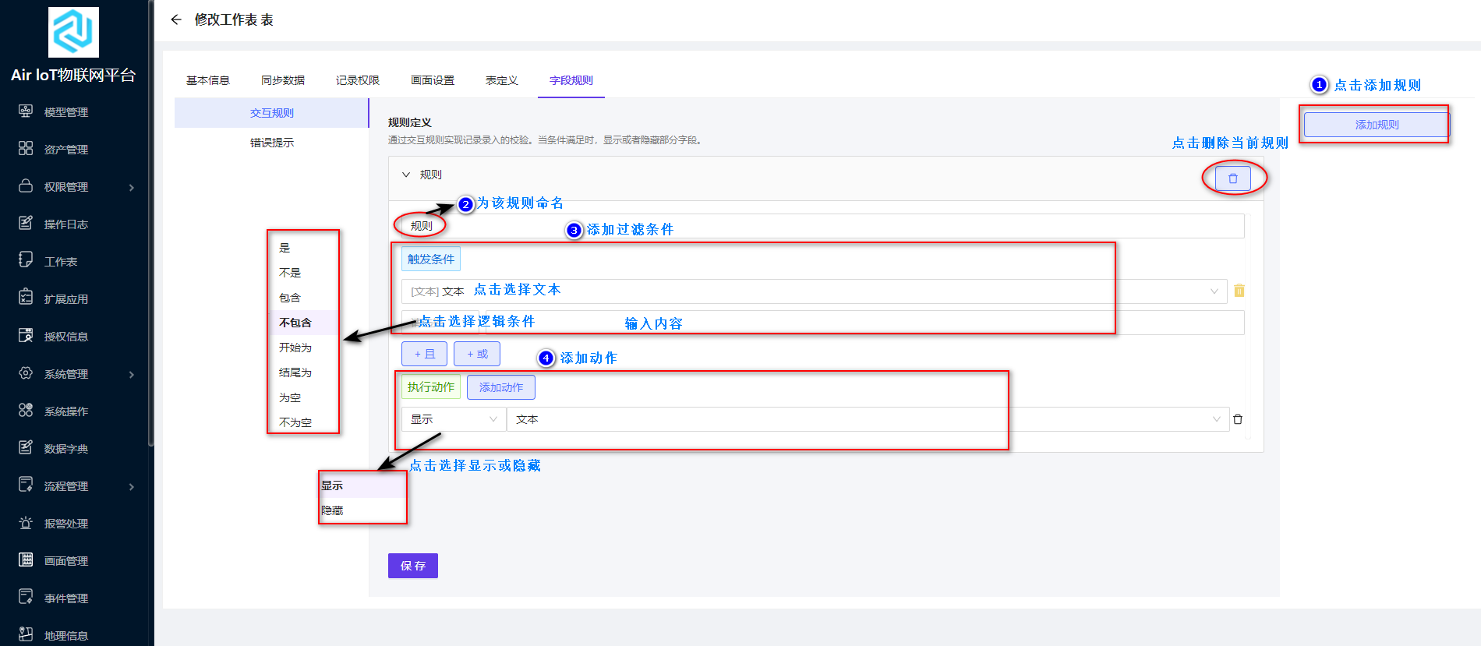
Task: Remove the trigger condition with yellow trash icon
Action: pyautogui.click(x=1239, y=291)
